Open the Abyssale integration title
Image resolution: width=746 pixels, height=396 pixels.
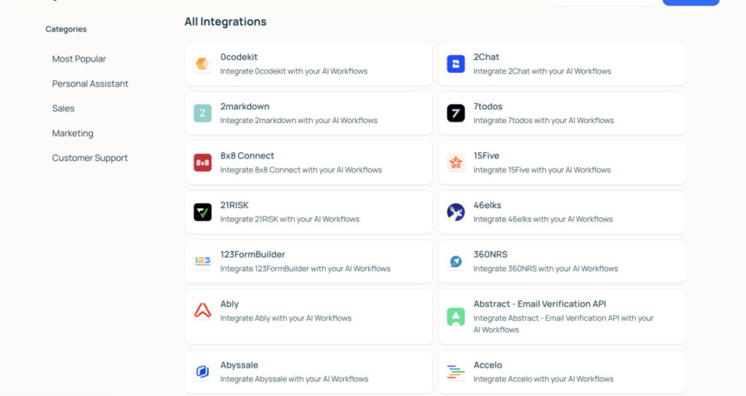[x=239, y=365]
